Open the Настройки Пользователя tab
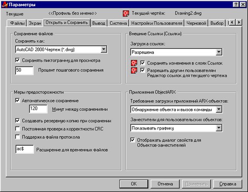 (x=157, y=23)
